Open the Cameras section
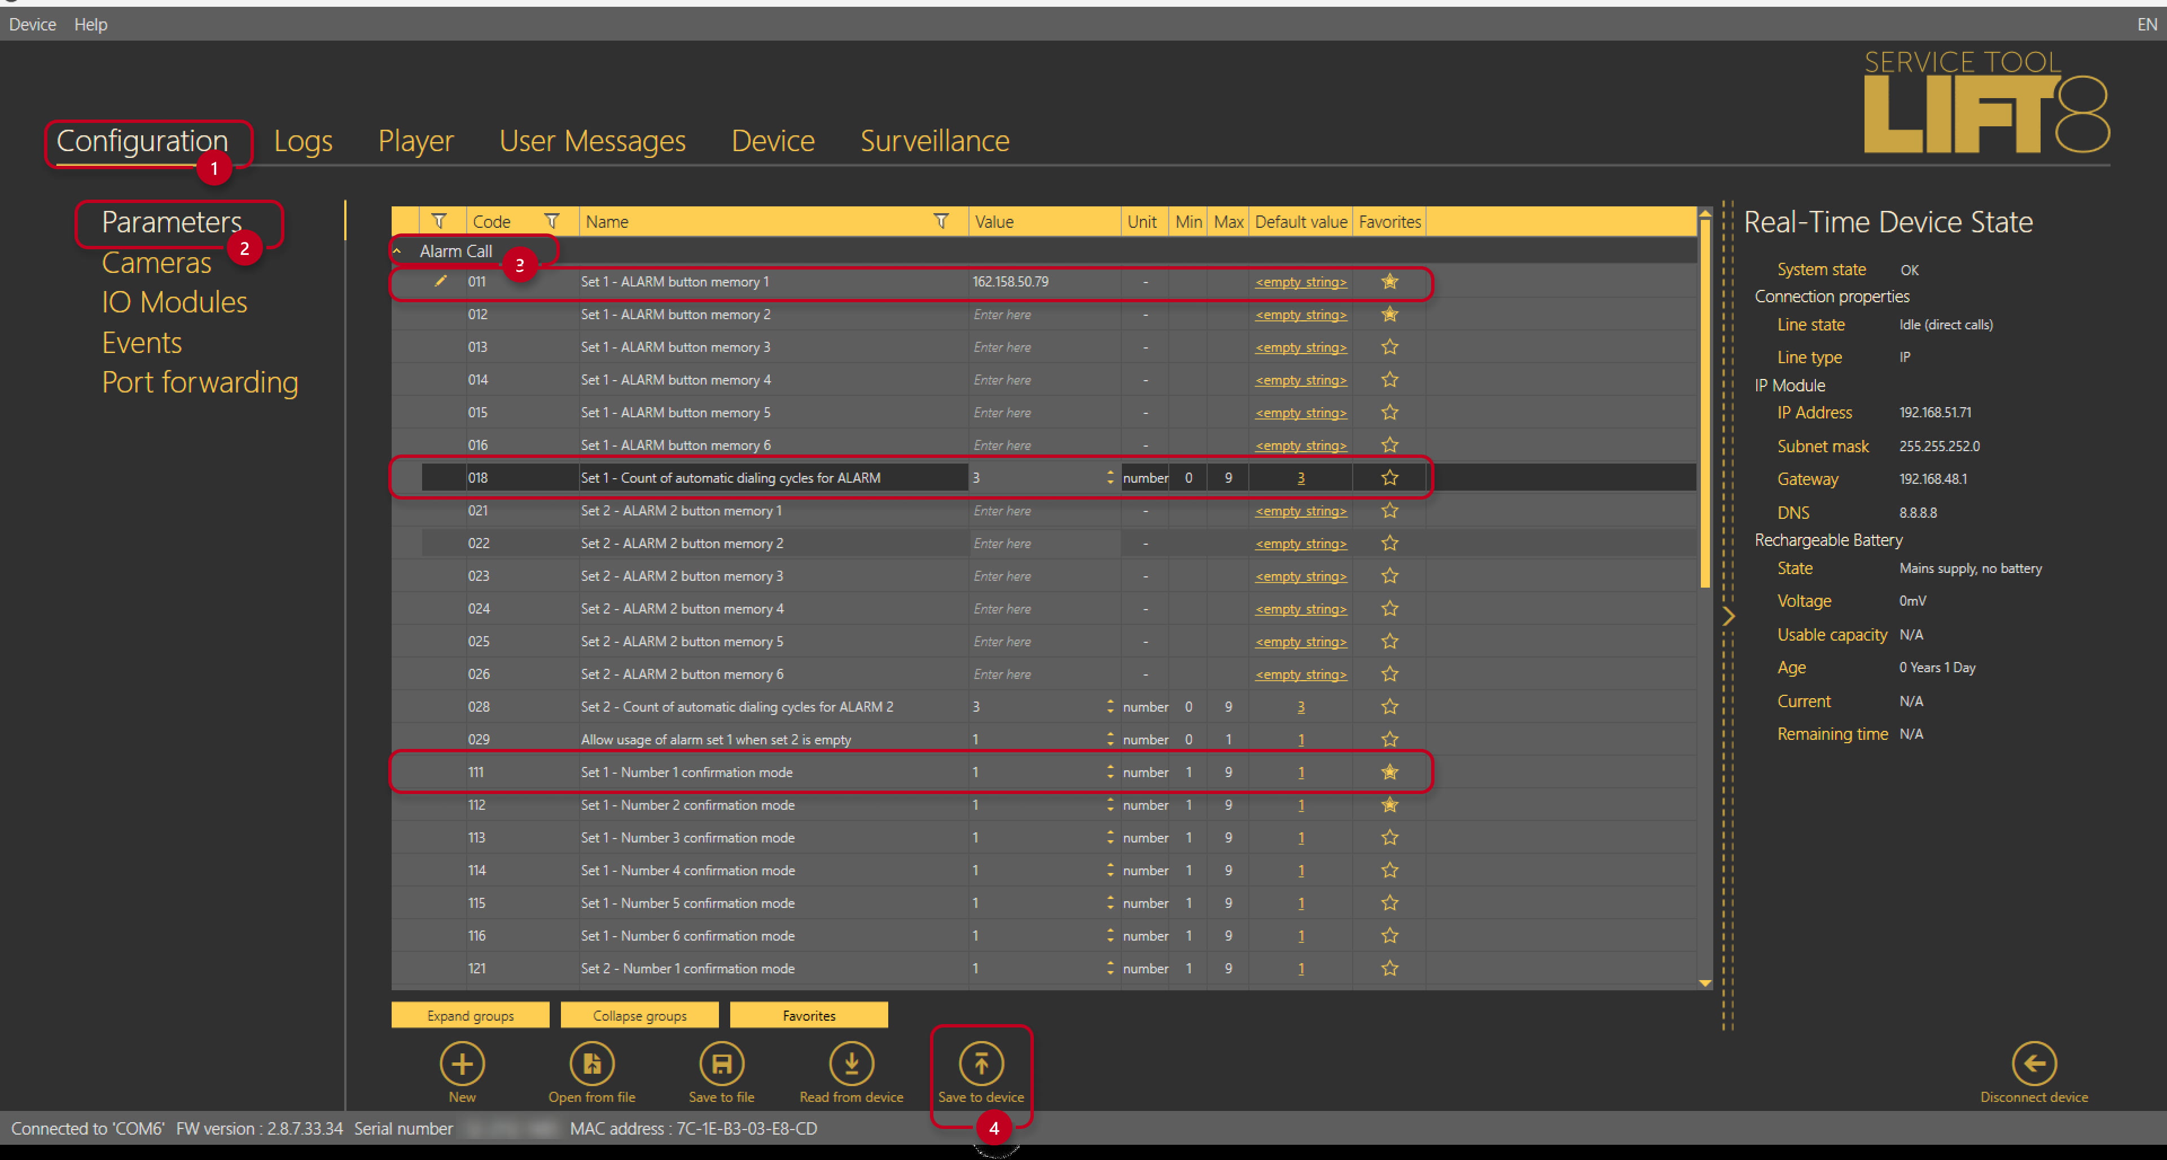Screen dimensions: 2167x1160 coord(156,262)
